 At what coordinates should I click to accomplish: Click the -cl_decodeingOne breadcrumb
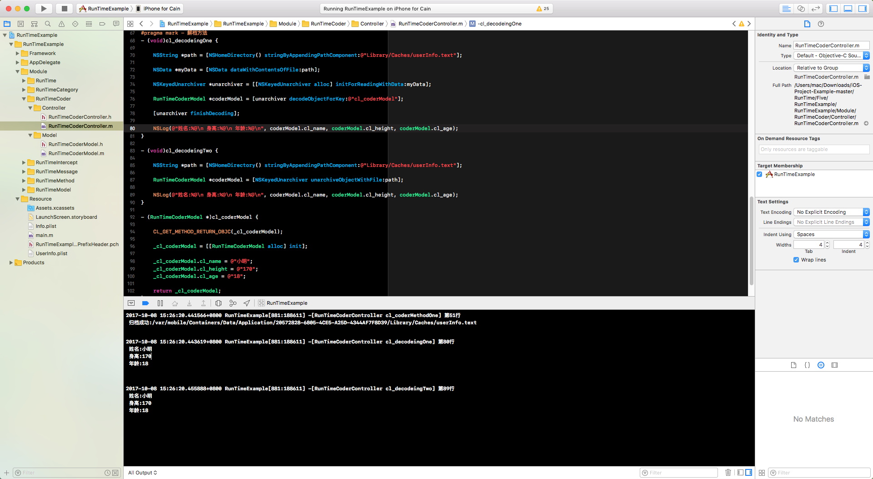click(x=496, y=24)
